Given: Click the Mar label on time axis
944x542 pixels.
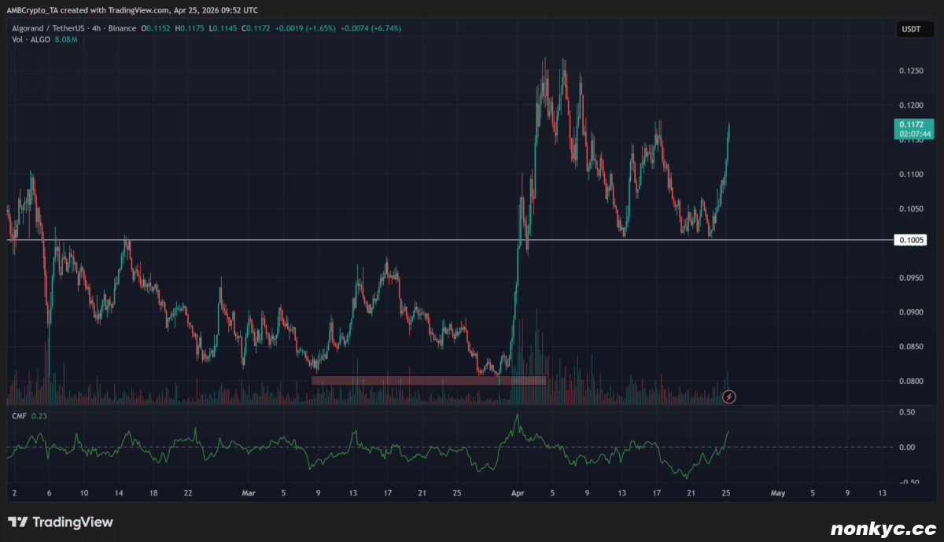Looking at the screenshot, I should (x=249, y=494).
